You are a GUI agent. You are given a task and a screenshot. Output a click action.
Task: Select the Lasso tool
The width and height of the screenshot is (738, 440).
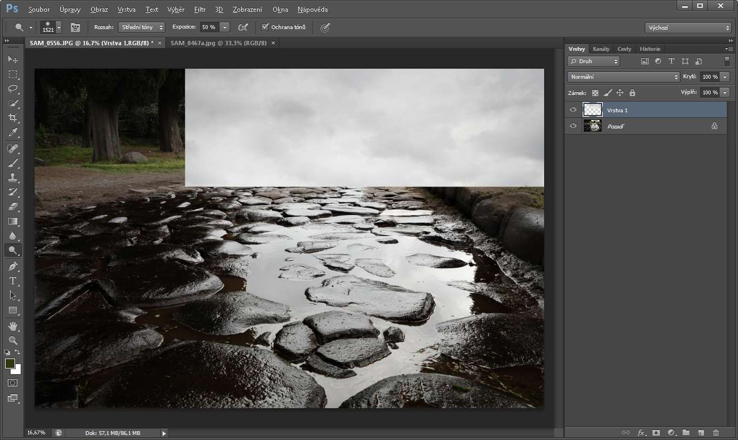[12, 89]
